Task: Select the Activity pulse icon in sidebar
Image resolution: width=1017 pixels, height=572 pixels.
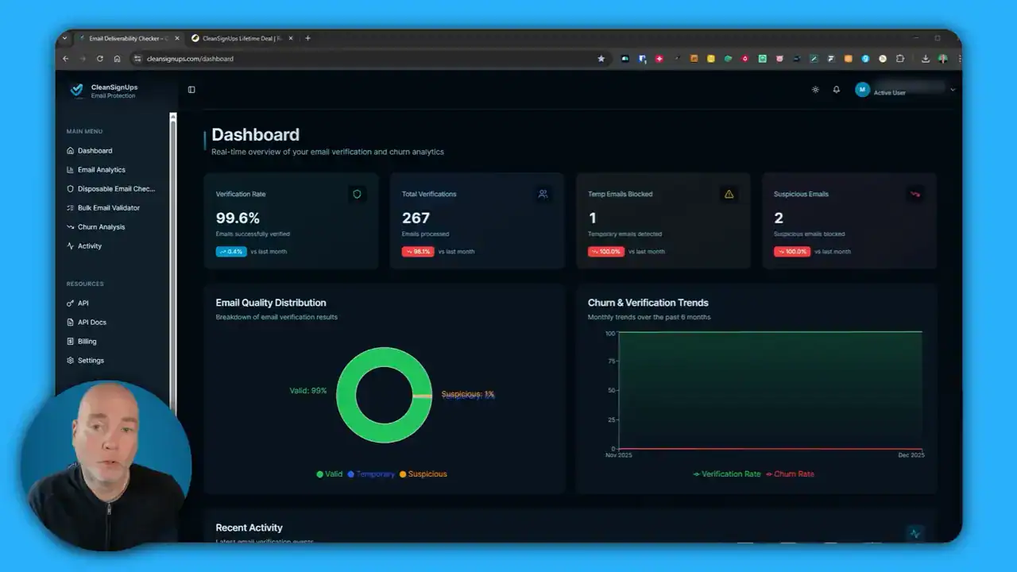Action: coord(71,245)
